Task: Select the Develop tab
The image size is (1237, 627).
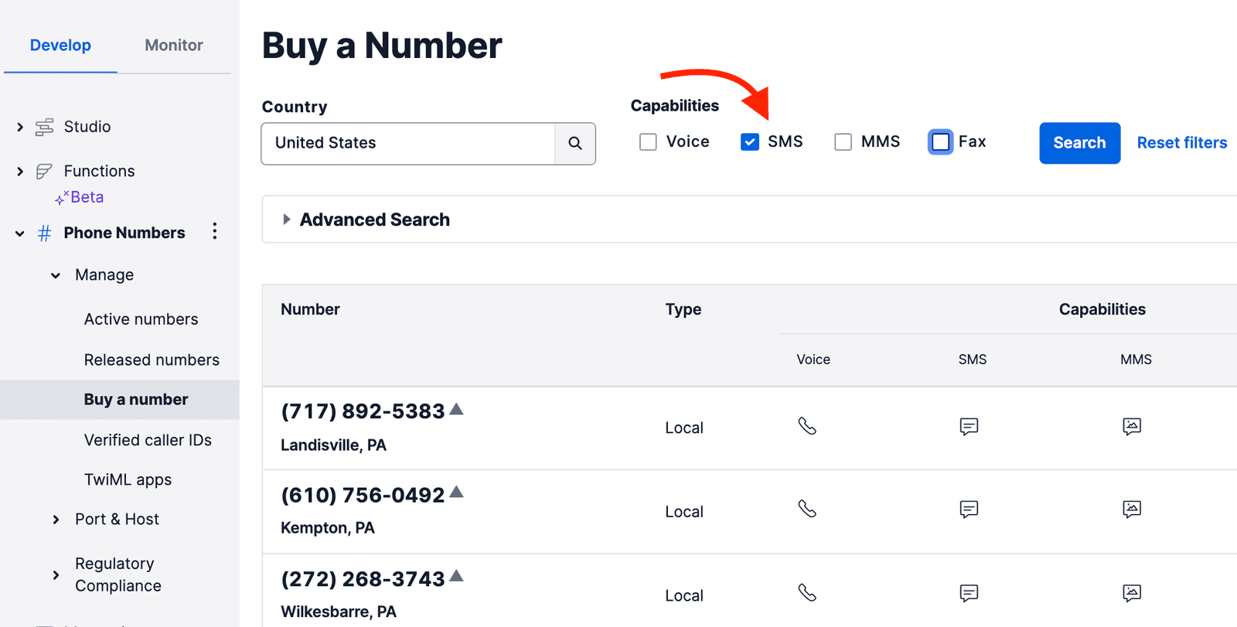Action: (60, 45)
